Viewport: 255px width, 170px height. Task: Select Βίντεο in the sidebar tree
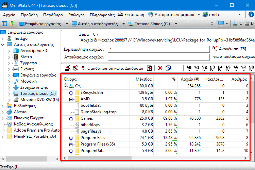click(x=26, y=57)
